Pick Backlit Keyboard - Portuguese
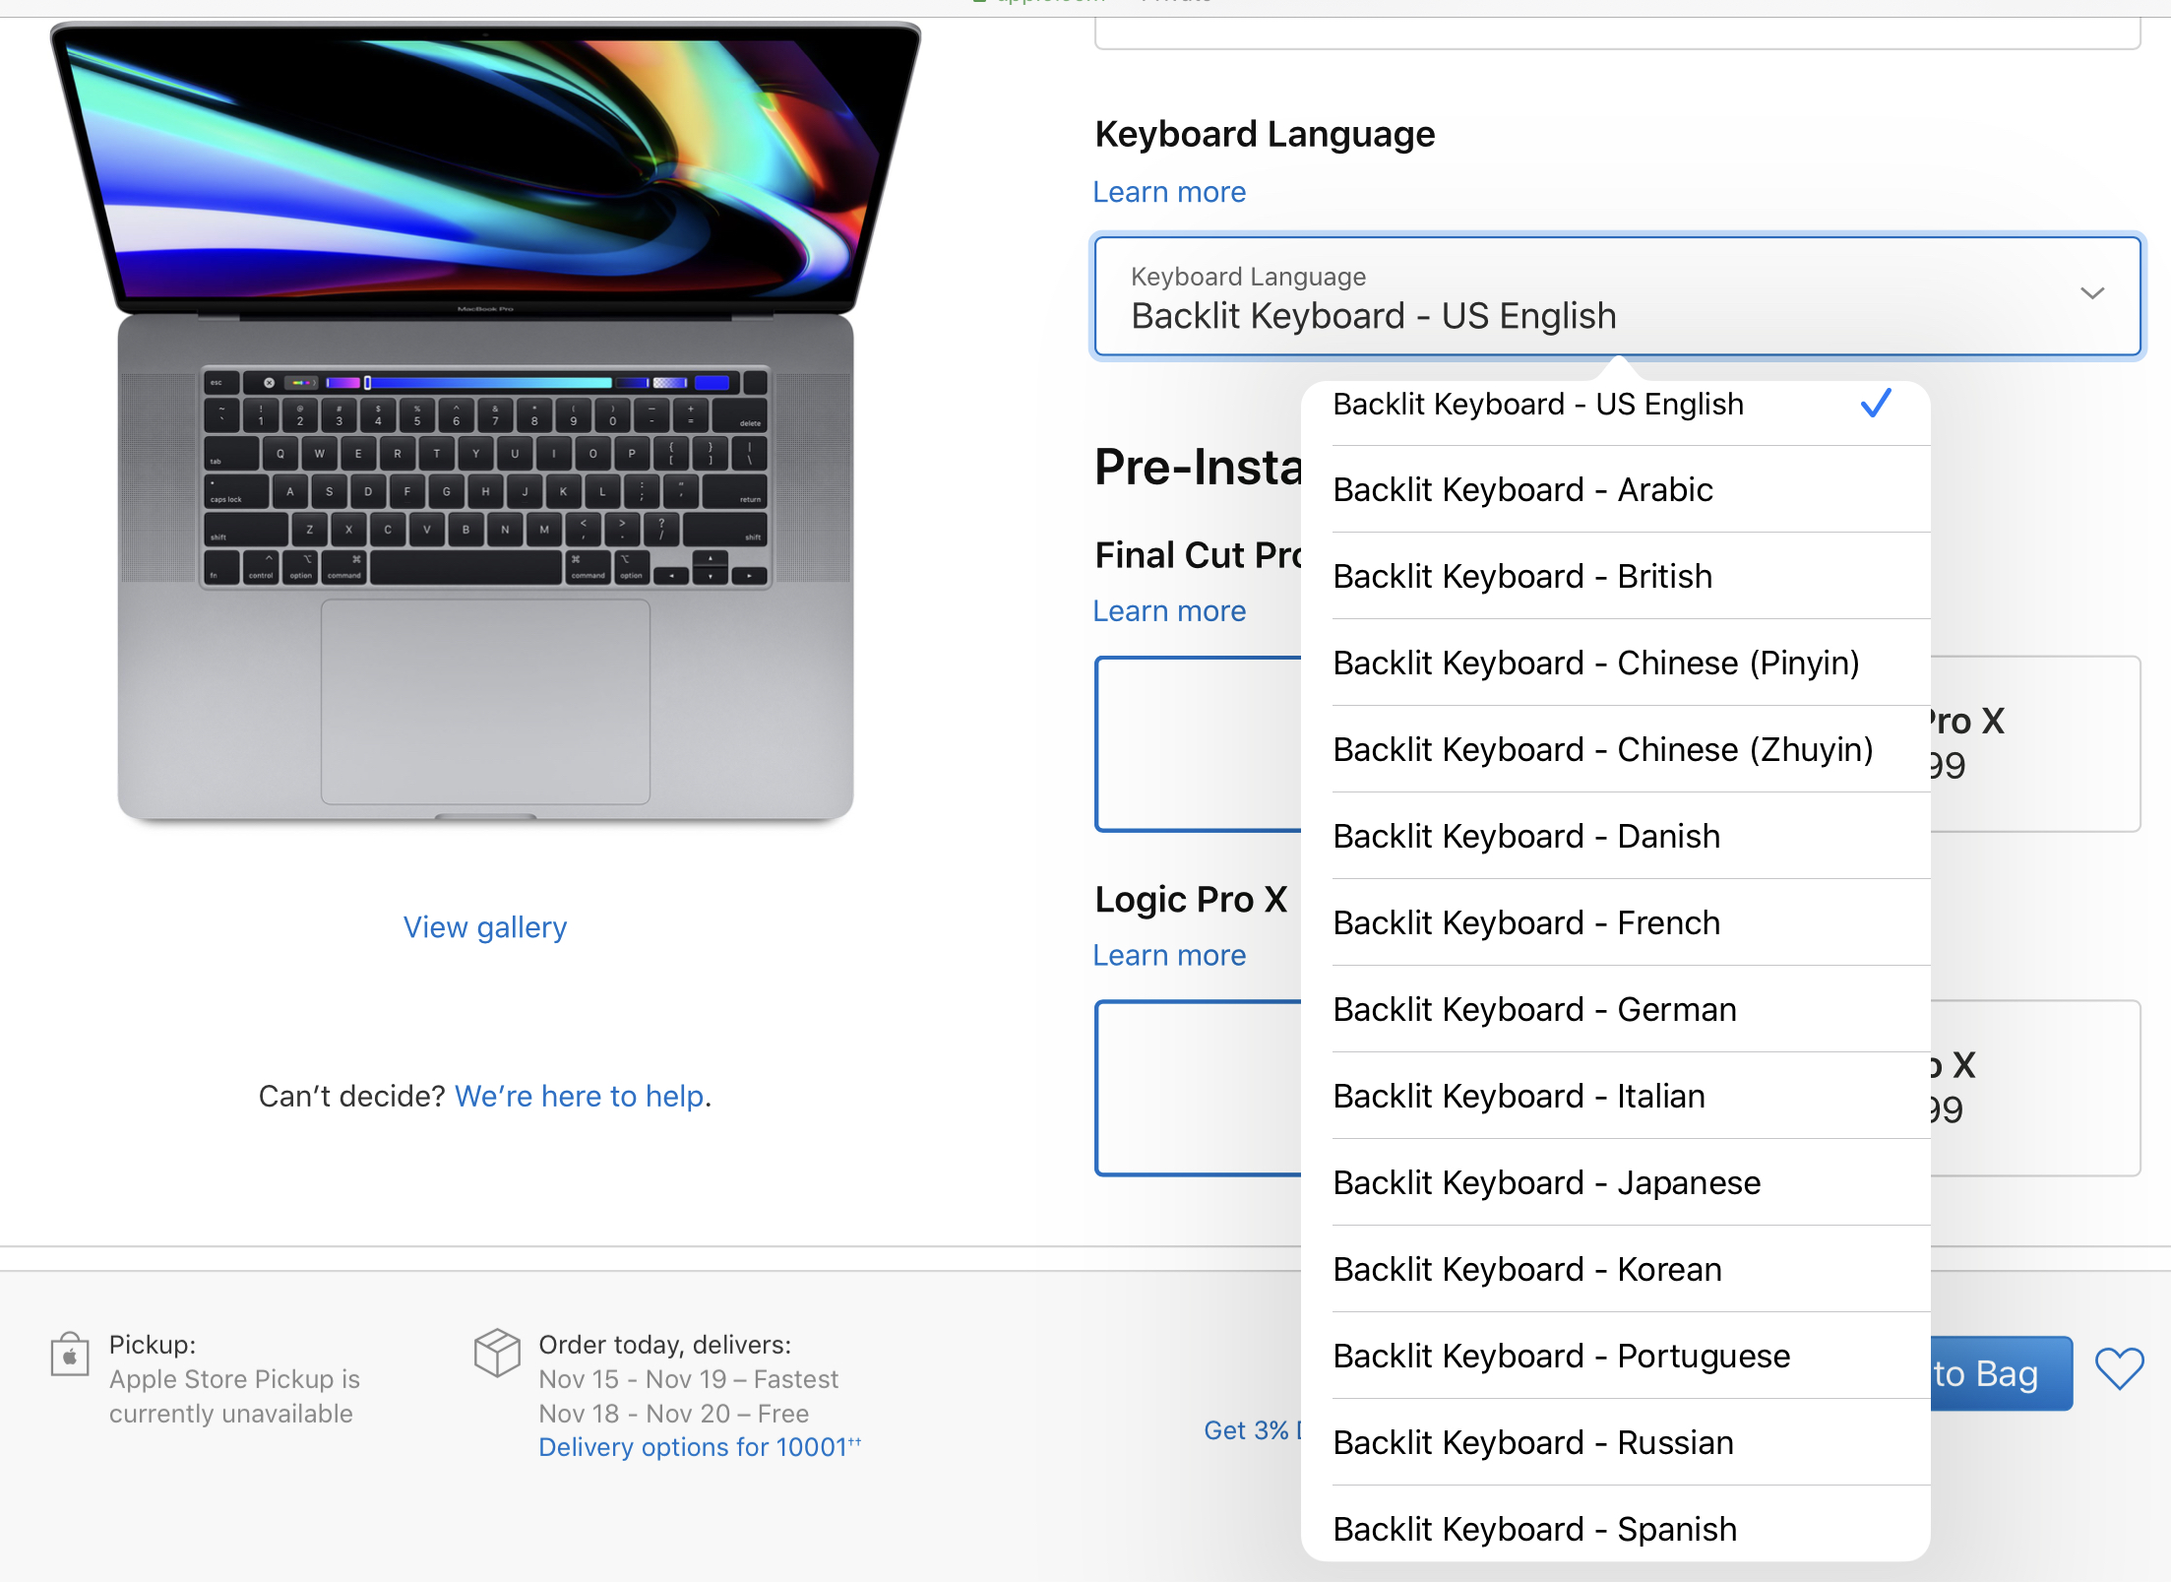Screen dimensions: 2171x1582 click(x=1615, y=1356)
